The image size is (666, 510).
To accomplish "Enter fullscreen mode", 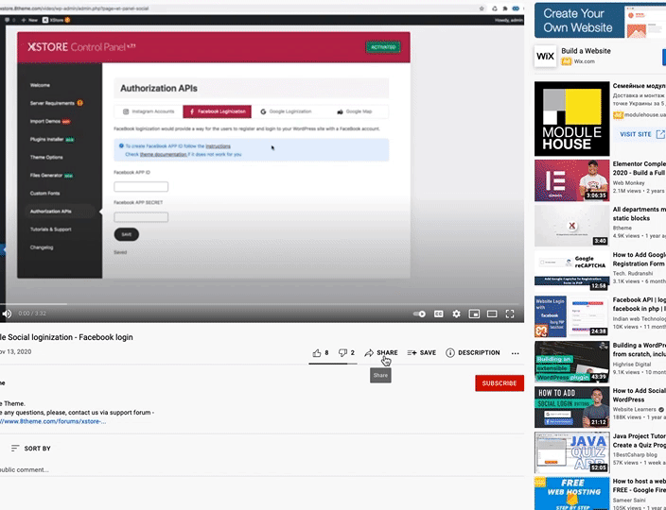I will coord(510,314).
